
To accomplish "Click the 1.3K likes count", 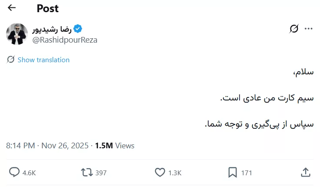I will (x=174, y=173).
